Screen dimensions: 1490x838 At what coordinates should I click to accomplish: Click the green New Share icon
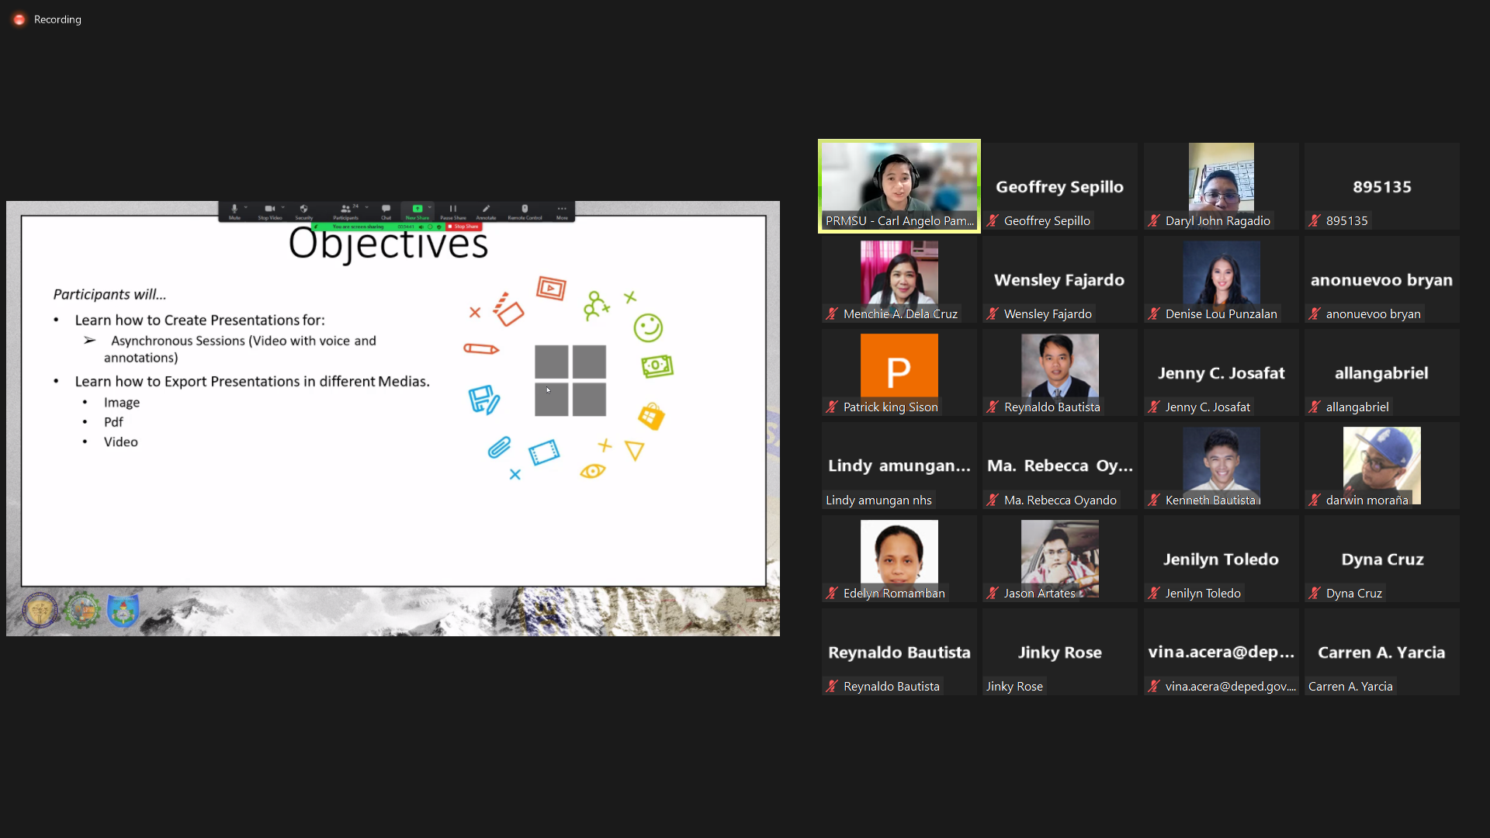tap(417, 209)
